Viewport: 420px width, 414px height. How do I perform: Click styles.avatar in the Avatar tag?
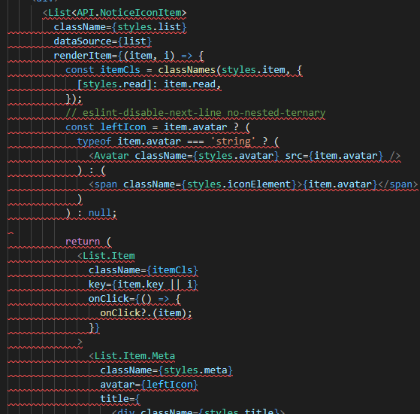(x=236, y=156)
